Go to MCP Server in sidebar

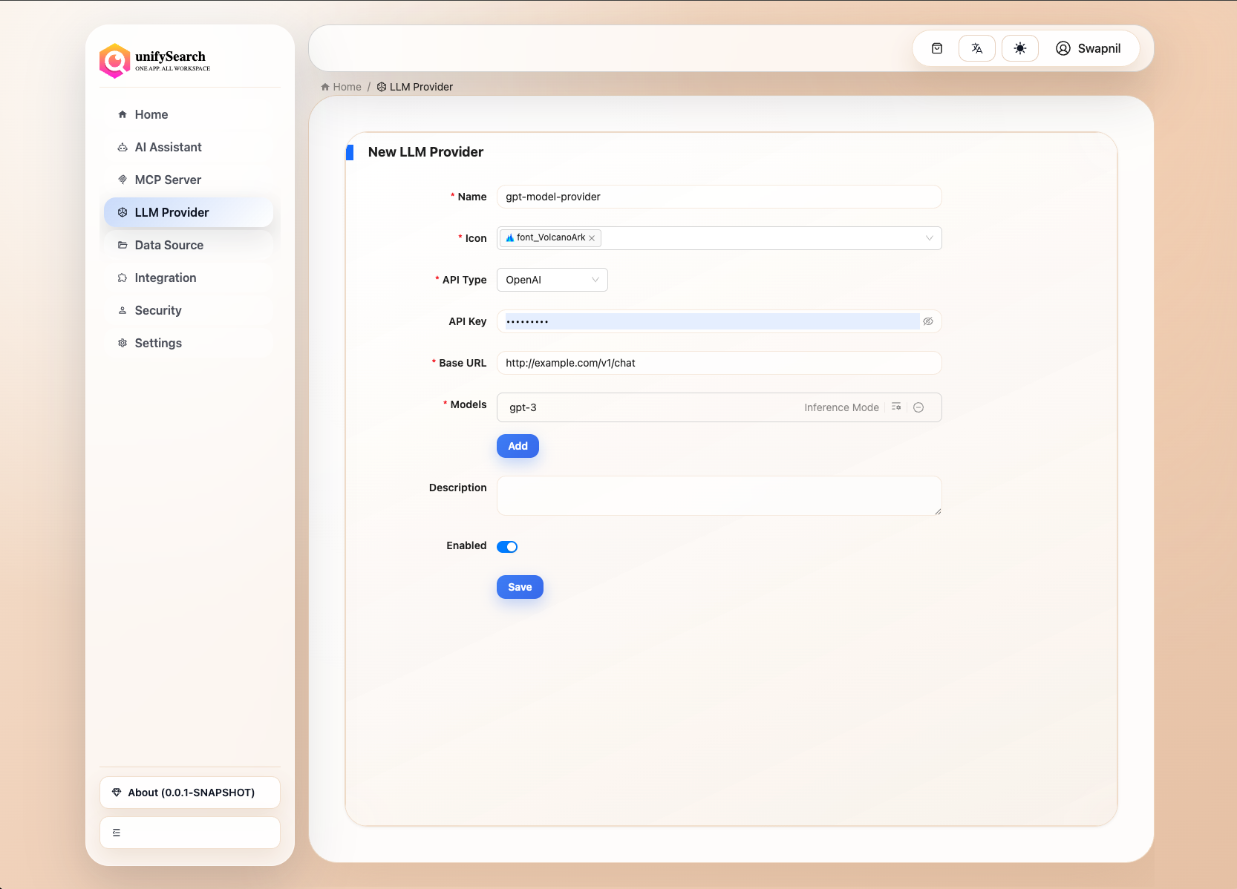point(168,180)
